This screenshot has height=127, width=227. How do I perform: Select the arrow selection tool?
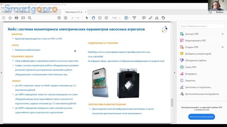pos(87,18)
